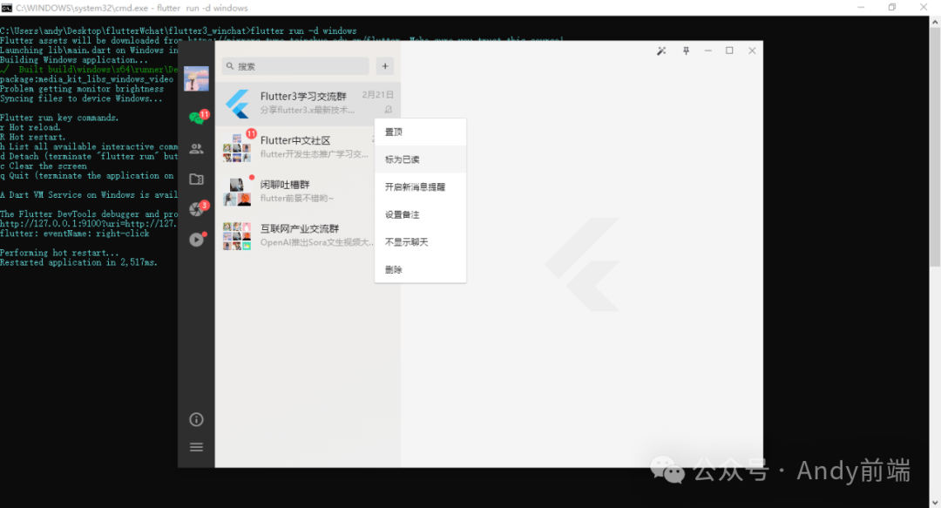Click the magic wand icon in title bar

661,51
